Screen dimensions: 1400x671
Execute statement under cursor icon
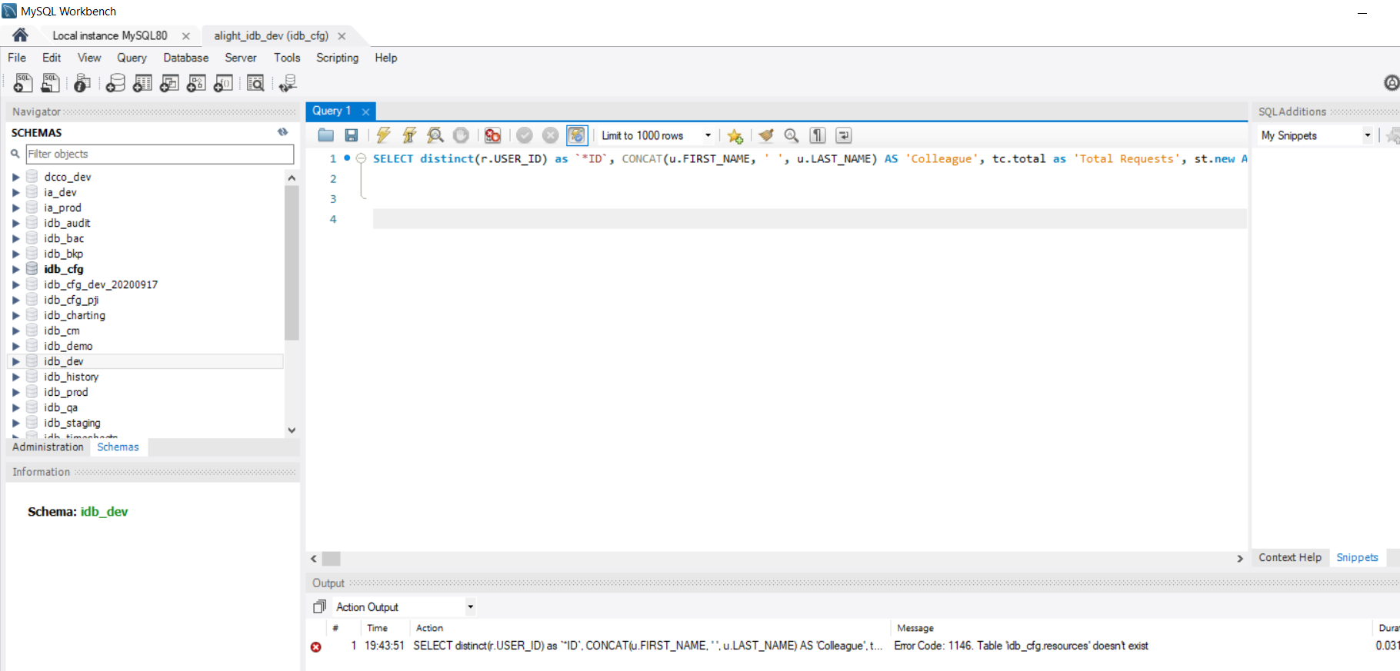409,135
